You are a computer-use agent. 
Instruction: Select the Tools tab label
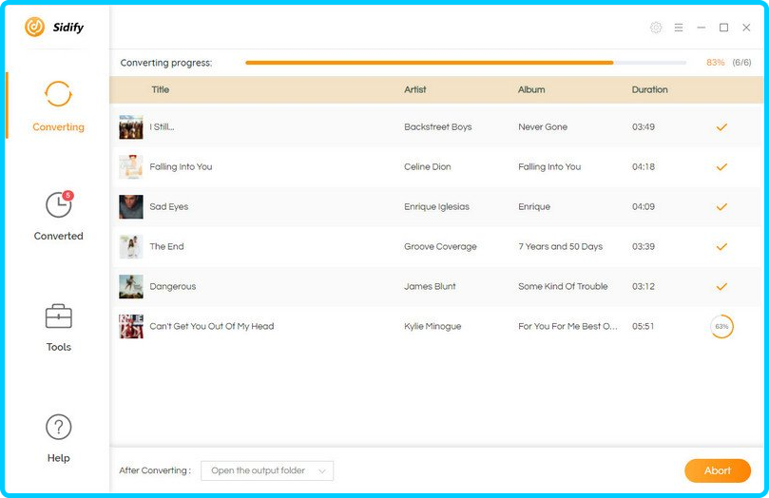[58, 347]
